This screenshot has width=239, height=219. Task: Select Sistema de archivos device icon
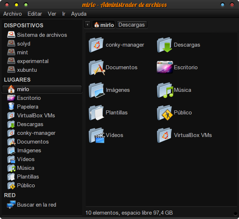point(11,35)
